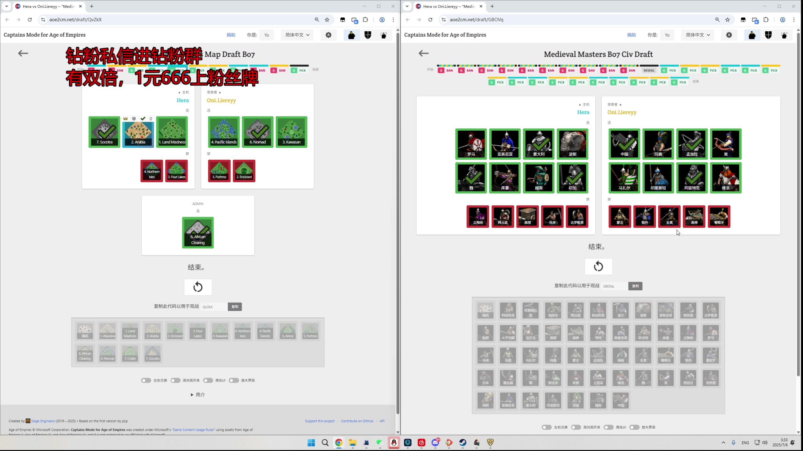Toggle 面对面开关 switch in the left window
Viewport: 803px width, 451px height.
[x=175, y=380]
